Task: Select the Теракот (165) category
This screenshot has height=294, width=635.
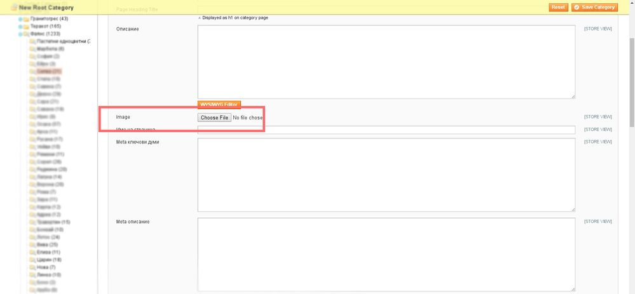Action: pos(46,27)
